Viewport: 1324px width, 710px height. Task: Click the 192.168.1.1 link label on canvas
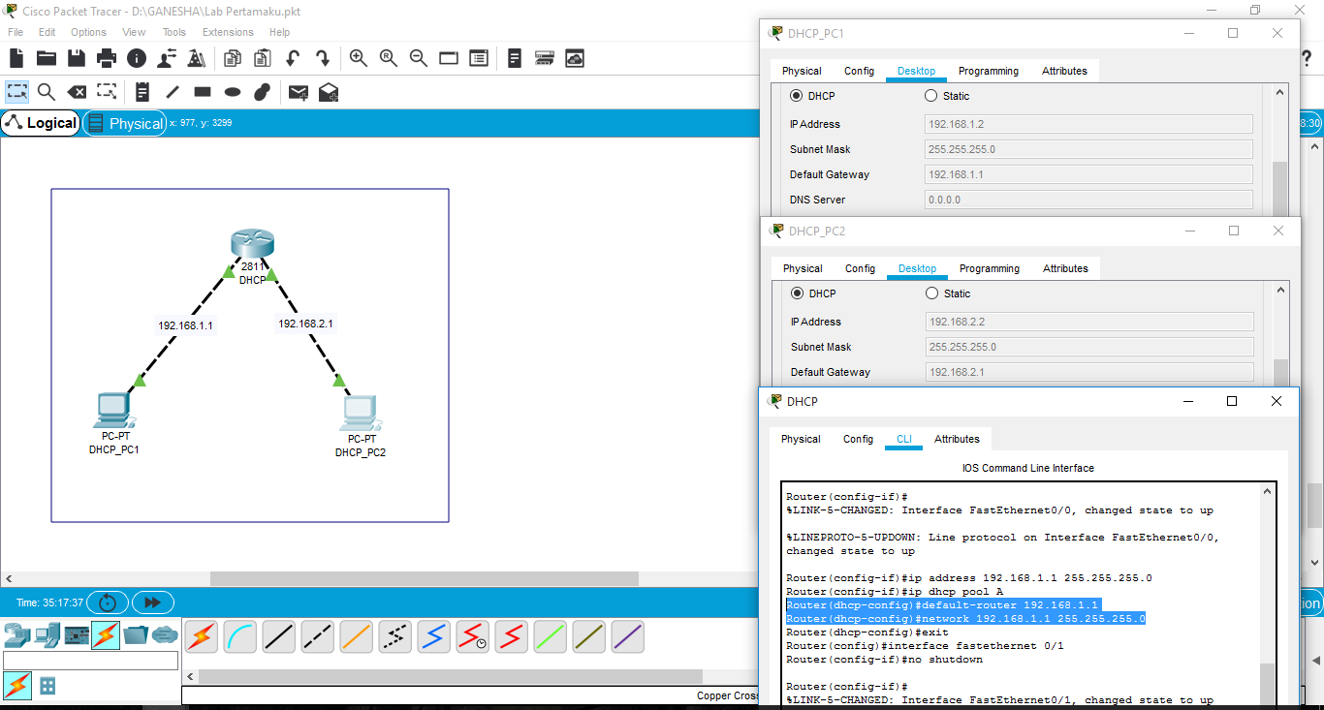point(185,325)
